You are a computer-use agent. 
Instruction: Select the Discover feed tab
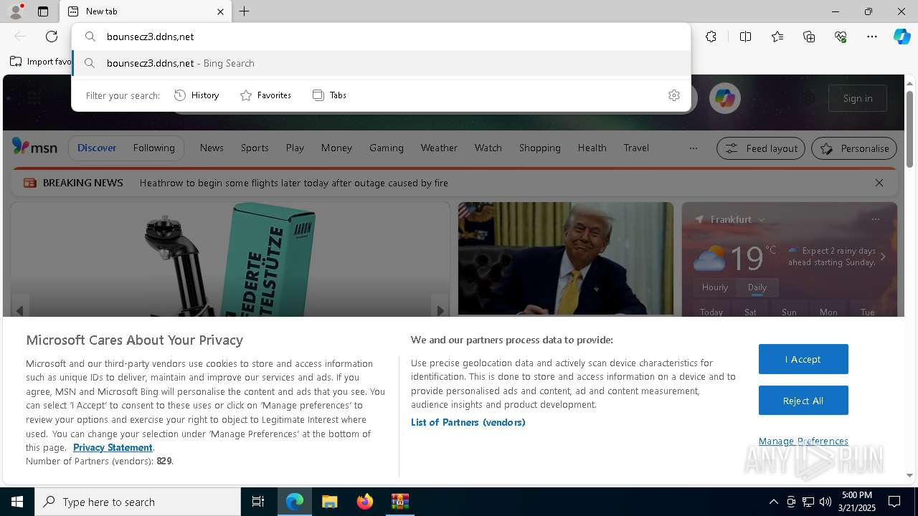pyautogui.click(x=97, y=148)
